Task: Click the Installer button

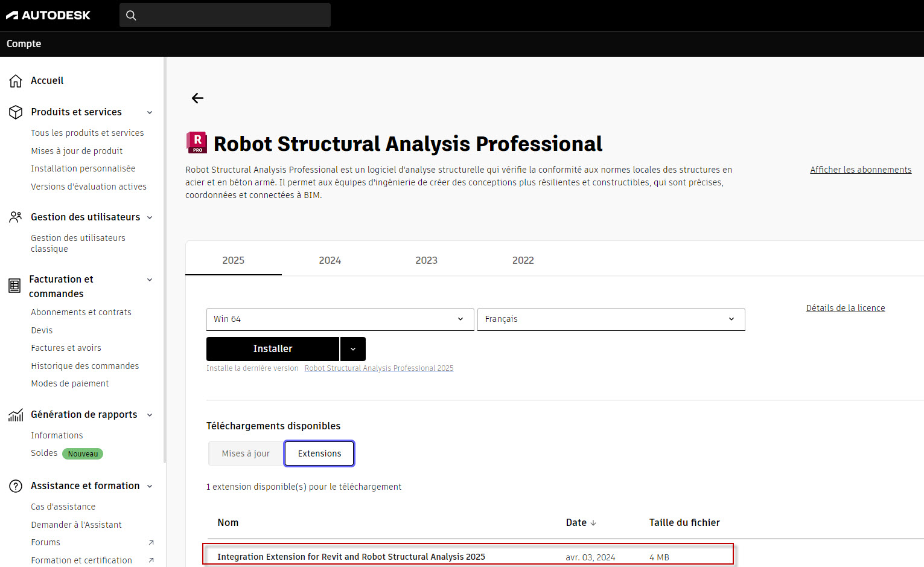Action: click(x=273, y=348)
